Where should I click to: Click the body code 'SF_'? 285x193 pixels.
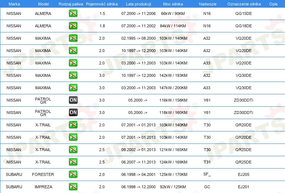click(207, 174)
